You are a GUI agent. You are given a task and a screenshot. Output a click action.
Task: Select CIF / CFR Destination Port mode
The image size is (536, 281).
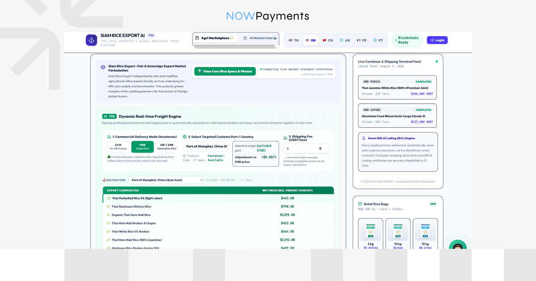167,147
